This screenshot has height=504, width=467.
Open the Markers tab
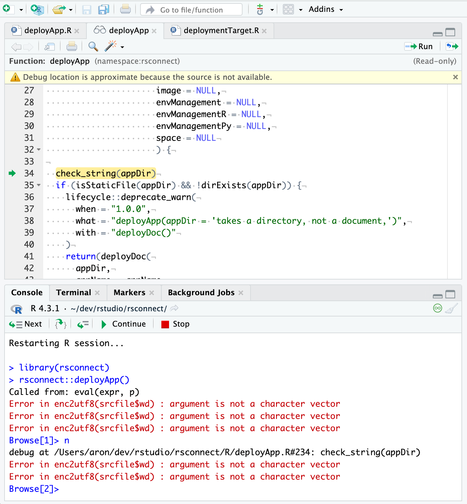coord(129,293)
